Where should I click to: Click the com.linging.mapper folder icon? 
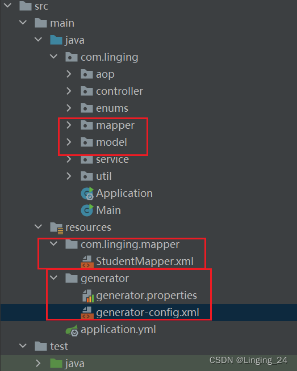pos(72,244)
